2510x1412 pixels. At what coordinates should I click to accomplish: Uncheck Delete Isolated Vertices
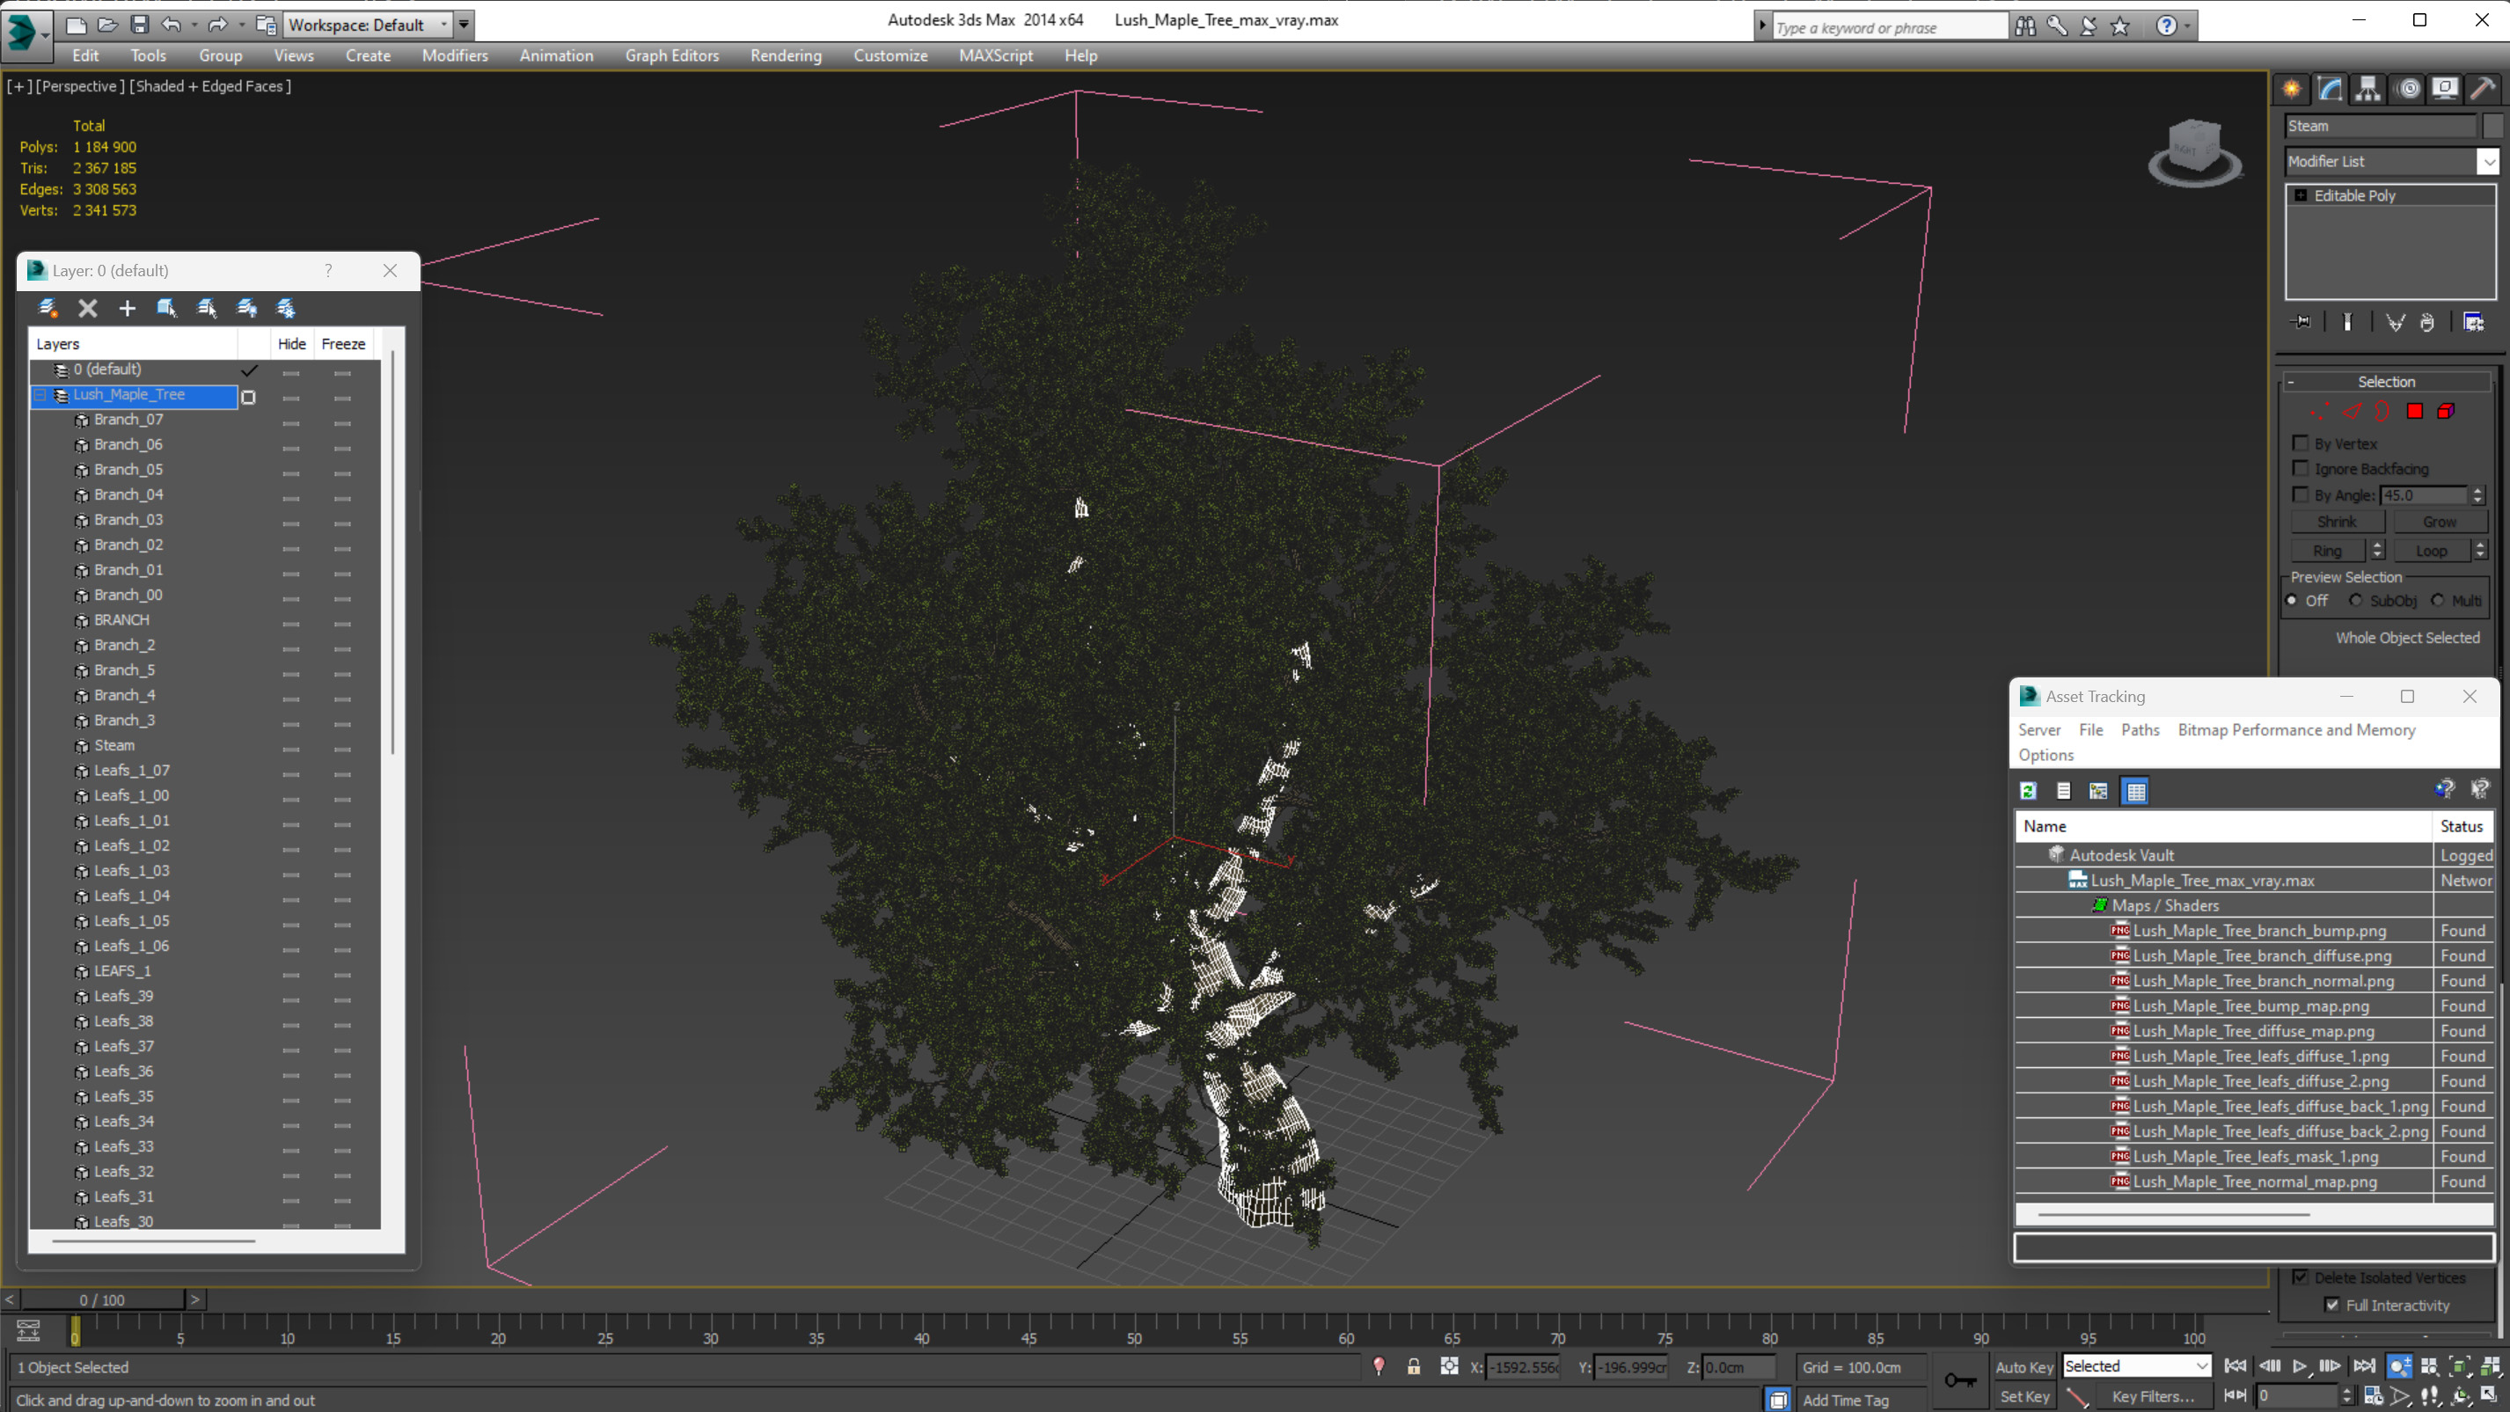coord(2301,1277)
